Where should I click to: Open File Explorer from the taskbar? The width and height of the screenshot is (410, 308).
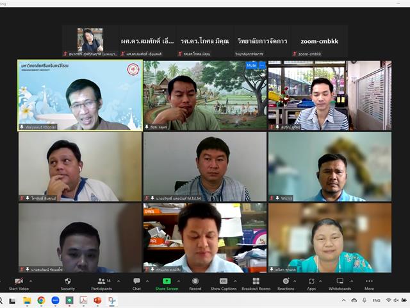click(x=27, y=300)
